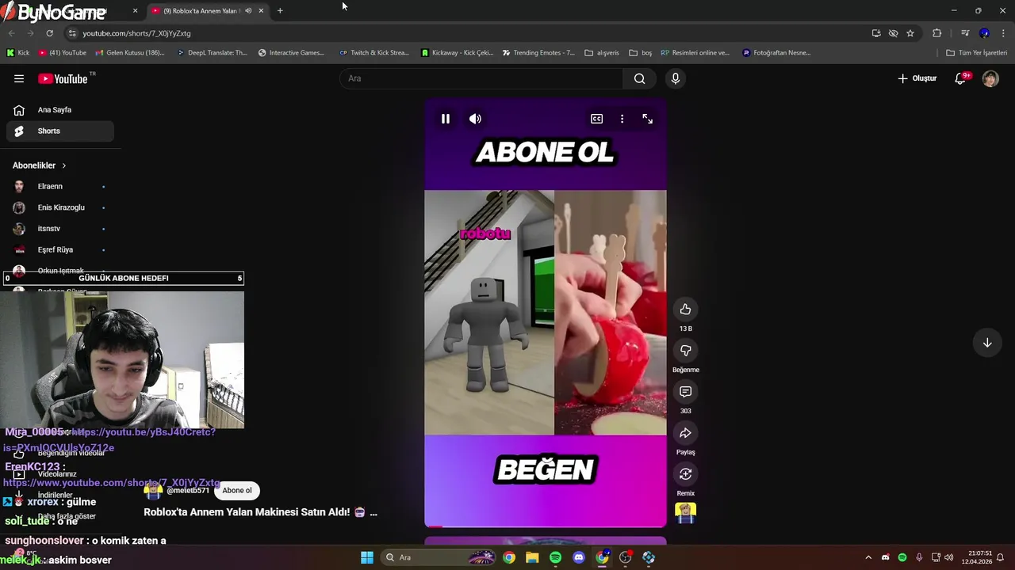Open Spotify from the taskbar
This screenshot has height=570, width=1015.
click(x=555, y=557)
